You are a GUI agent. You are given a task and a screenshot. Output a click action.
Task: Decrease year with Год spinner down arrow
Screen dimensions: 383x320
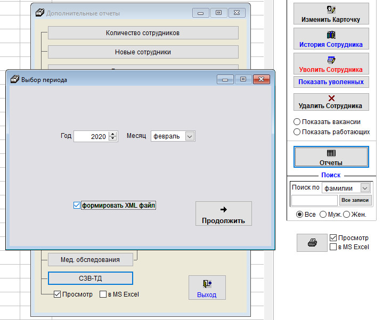tap(112, 138)
